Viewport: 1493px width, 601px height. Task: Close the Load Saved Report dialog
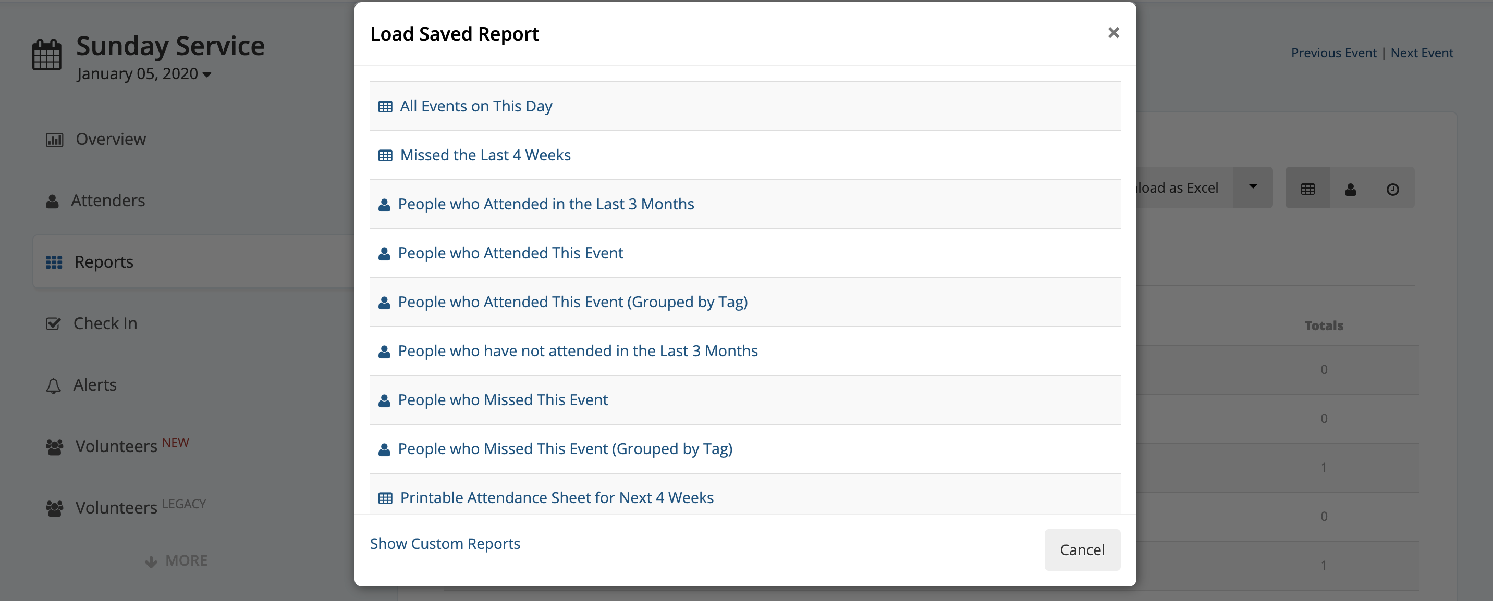click(1113, 33)
